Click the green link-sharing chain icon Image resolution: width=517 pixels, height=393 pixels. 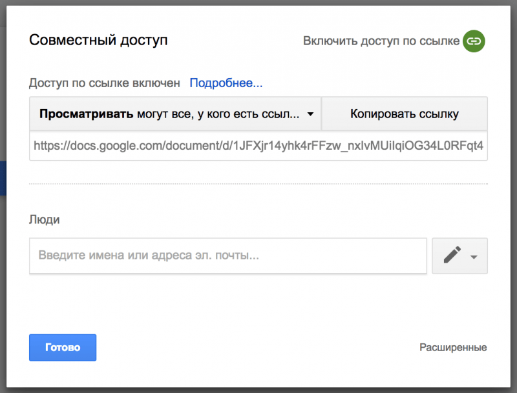click(x=474, y=41)
